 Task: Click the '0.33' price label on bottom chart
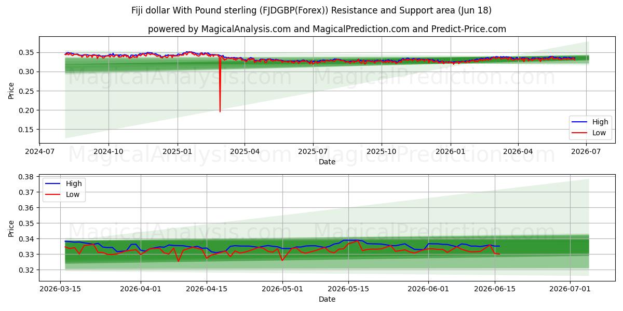pyautogui.click(x=27, y=255)
